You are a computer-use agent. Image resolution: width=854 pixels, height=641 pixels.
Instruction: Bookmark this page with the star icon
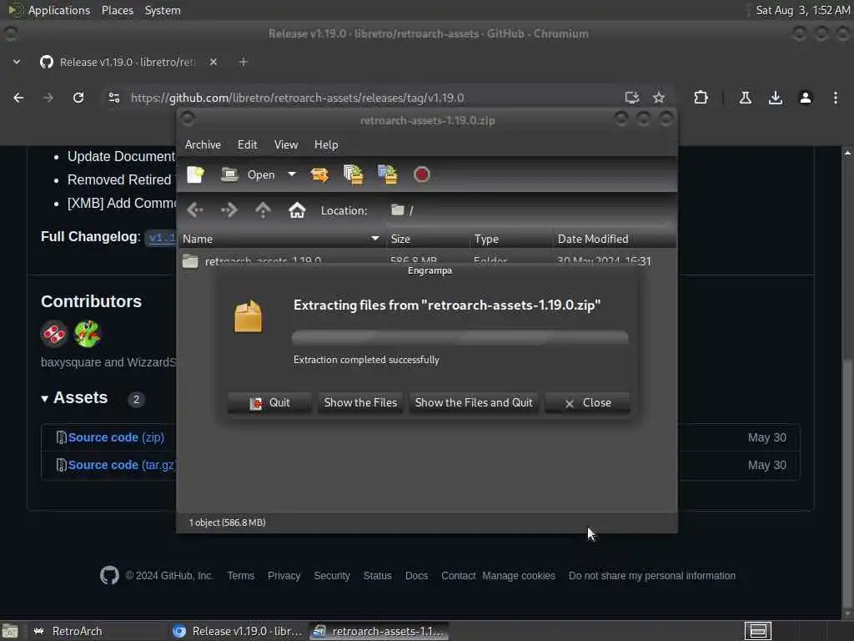coord(659,98)
